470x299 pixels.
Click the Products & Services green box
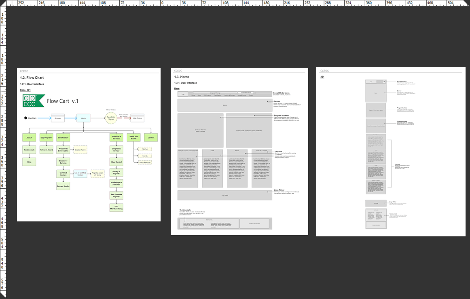pos(116,138)
